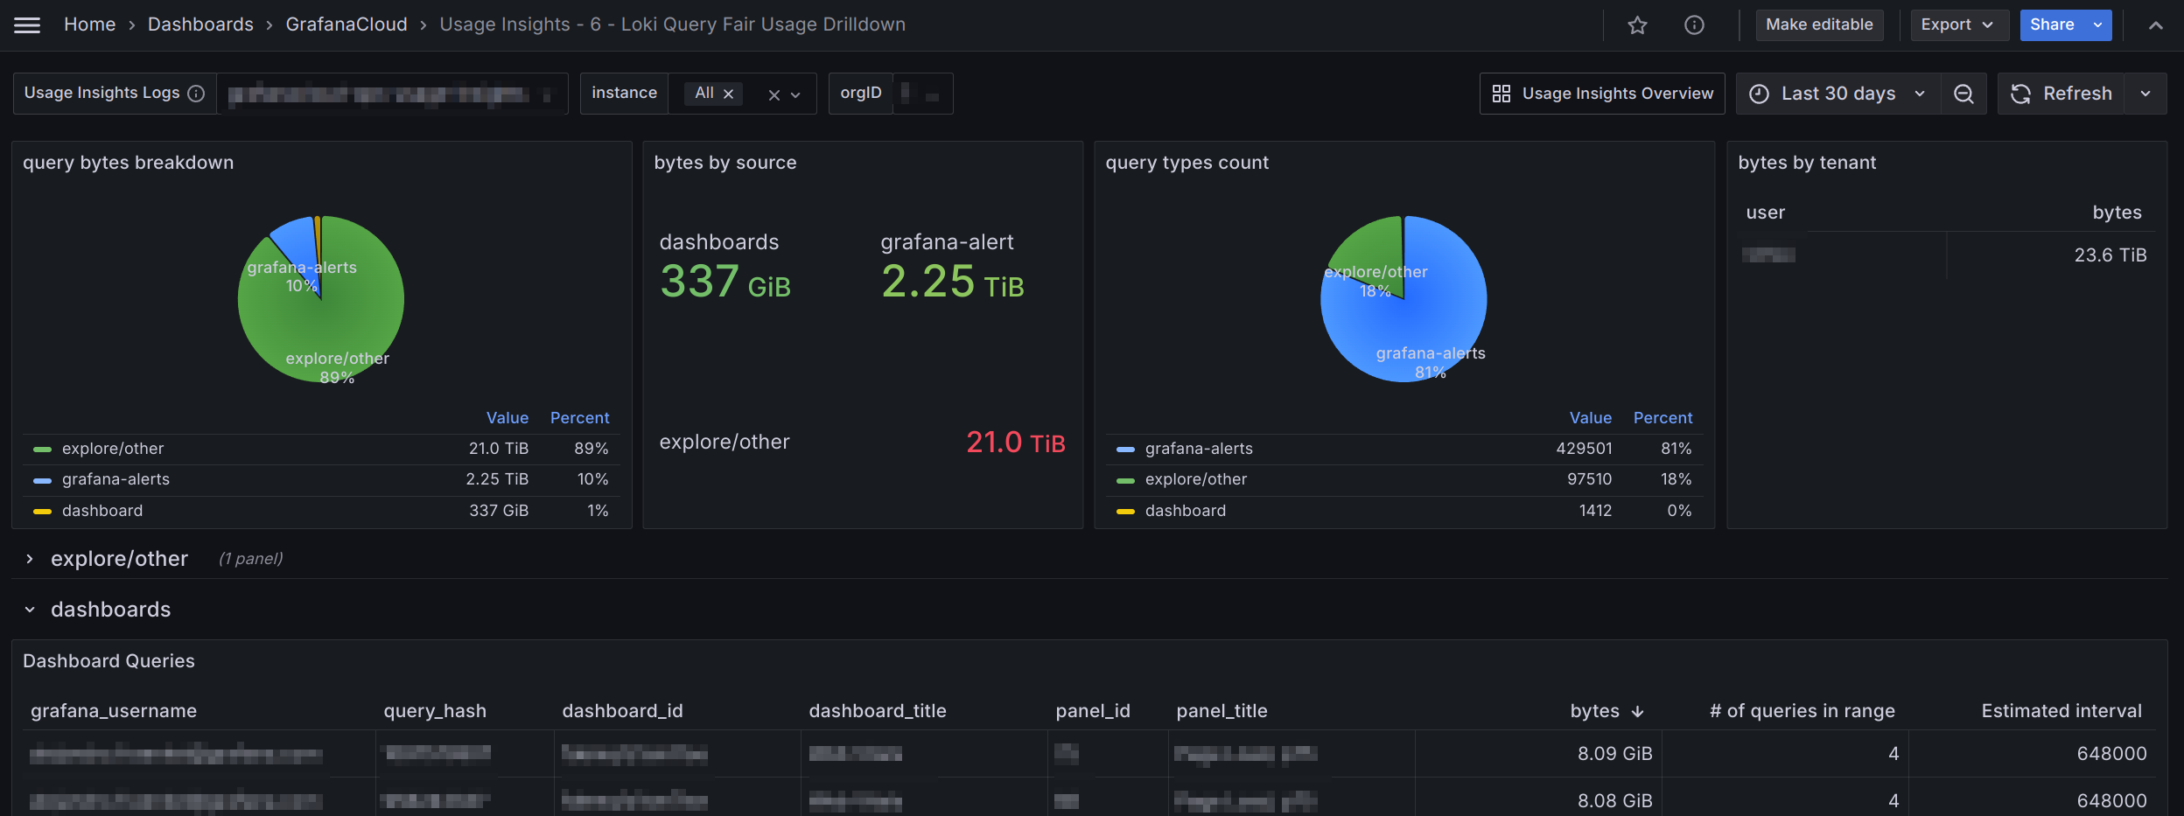Remove the All instance filter tag
The image size is (2184, 816).
click(x=727, y=93)
